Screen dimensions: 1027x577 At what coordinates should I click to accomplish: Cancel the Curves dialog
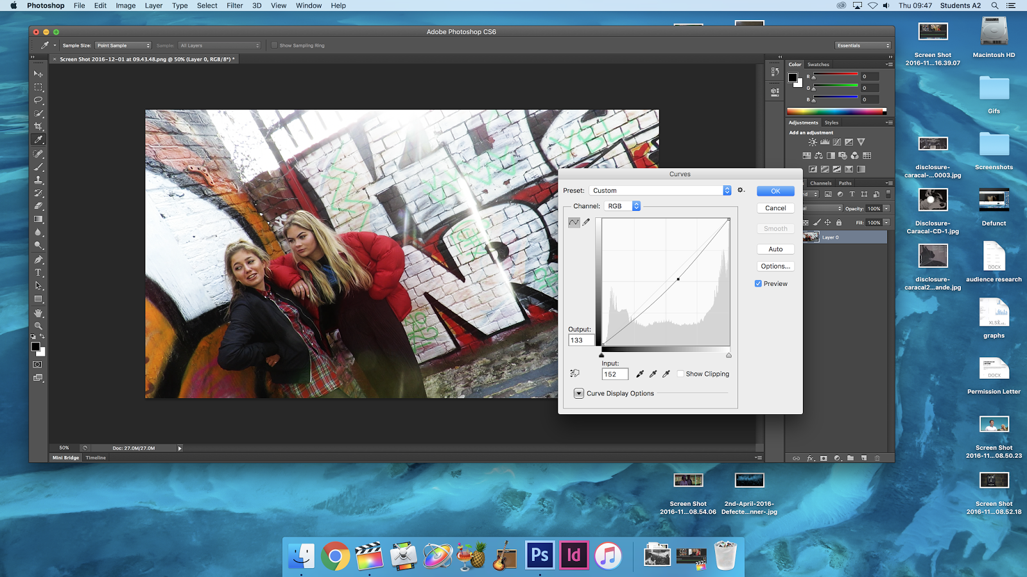[x=775, y=208]
